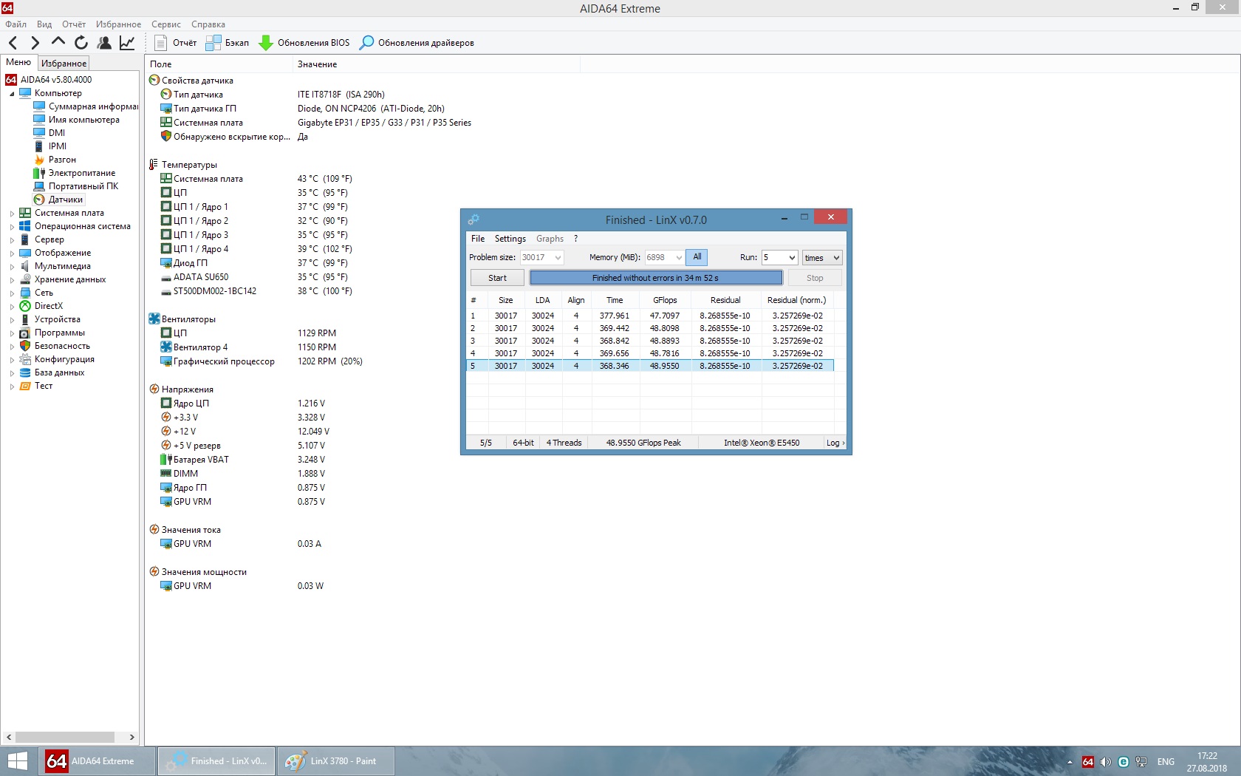Open the Сервис menu
This screenshot has height=776, width=1241.
point(166,24)
